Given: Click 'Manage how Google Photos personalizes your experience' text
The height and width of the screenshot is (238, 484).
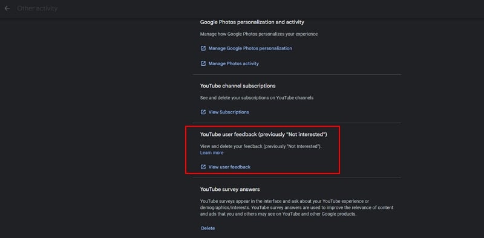Looking at the screenshot, I should [x=259, y=34].
